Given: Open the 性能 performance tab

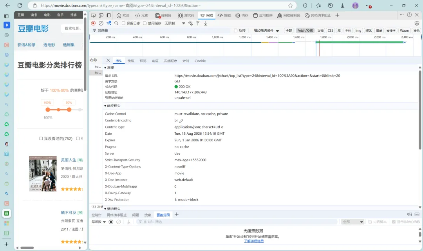Looking at the screenshot, I should (224, 15).
